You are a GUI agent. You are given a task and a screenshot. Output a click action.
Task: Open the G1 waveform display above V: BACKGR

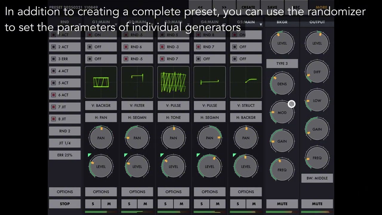tap(101, 82)
